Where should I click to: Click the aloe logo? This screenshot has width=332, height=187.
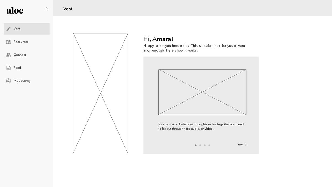click(x=15, y=11)
